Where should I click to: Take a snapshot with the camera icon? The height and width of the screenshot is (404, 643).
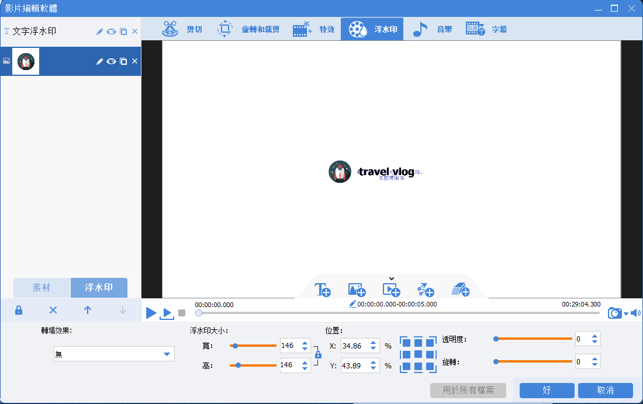[614, 314]
